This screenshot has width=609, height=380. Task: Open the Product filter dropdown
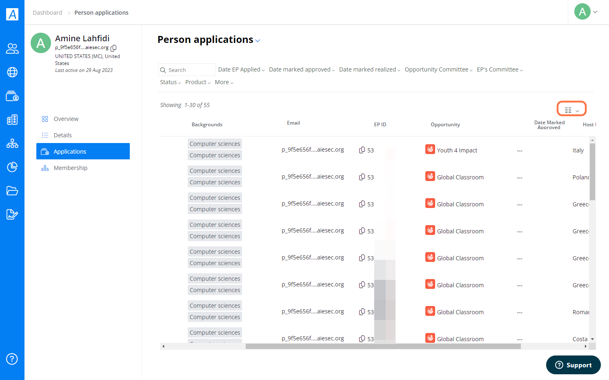(198, 82)
